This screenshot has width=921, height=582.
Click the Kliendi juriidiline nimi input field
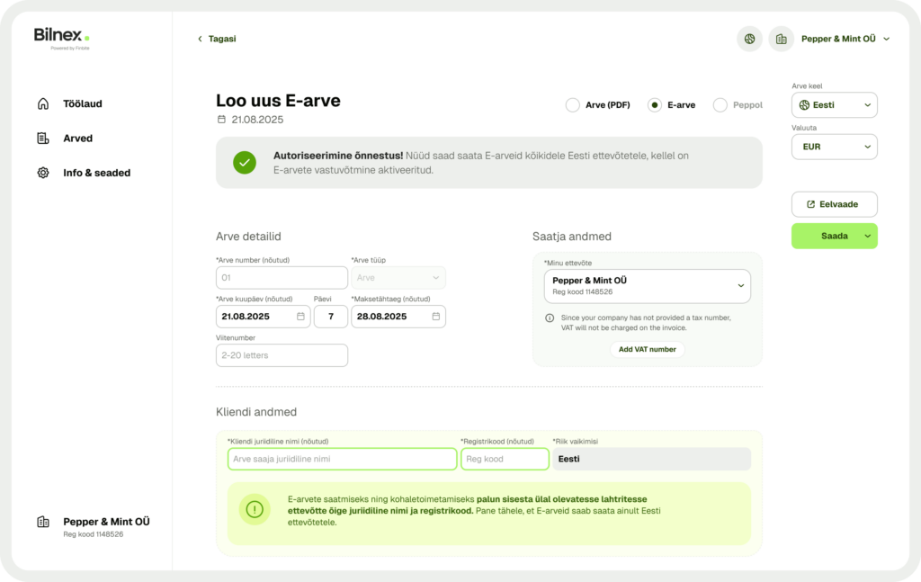coord(342,459)
